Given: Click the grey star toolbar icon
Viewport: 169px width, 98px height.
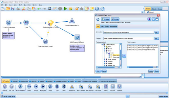Looking at the screenshot, I should (82, 9).
